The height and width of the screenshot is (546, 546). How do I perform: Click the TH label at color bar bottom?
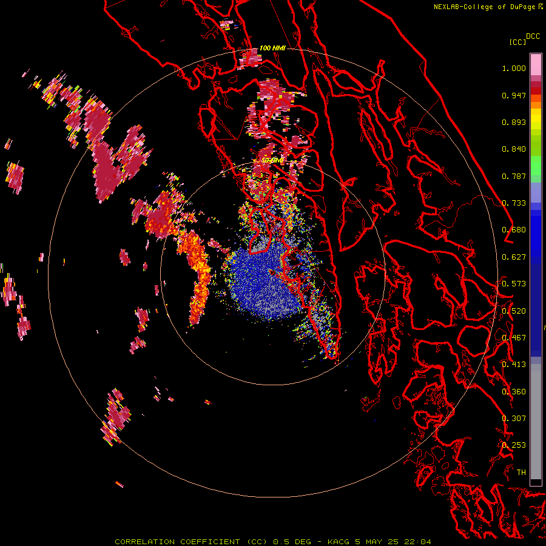click(x=521, y=473)
